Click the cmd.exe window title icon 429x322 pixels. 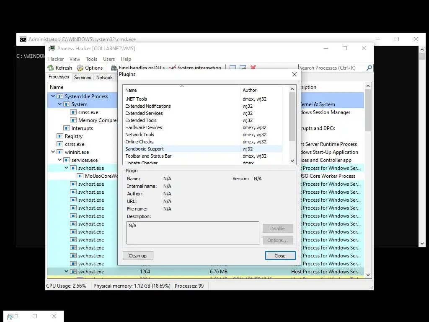click(x=23, y=39)
